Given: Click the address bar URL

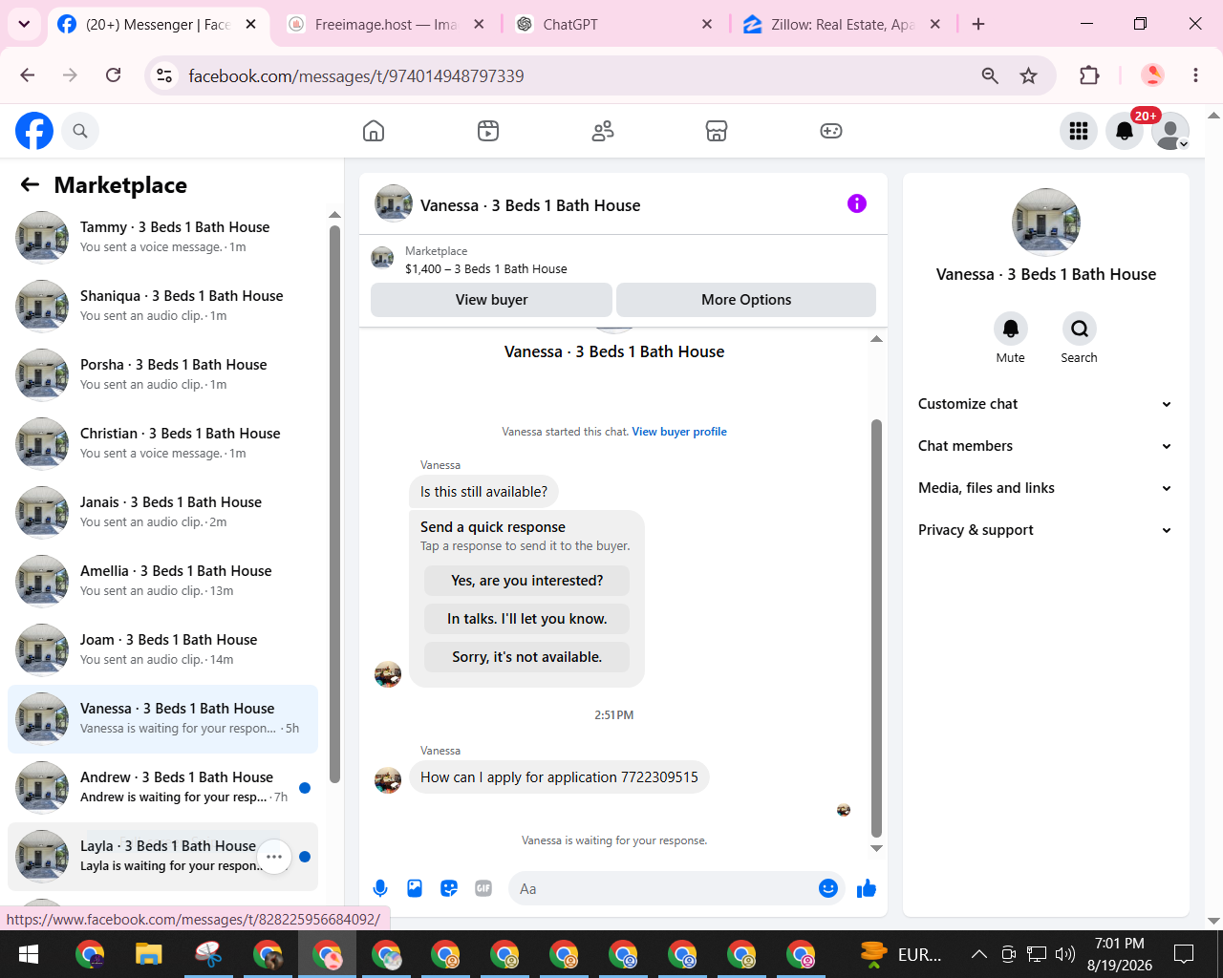Looking at the screenshot, I should (356, 75).
